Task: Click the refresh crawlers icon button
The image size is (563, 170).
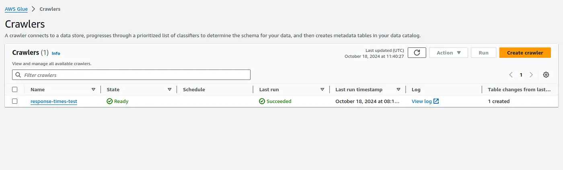Action: point(417,53)
